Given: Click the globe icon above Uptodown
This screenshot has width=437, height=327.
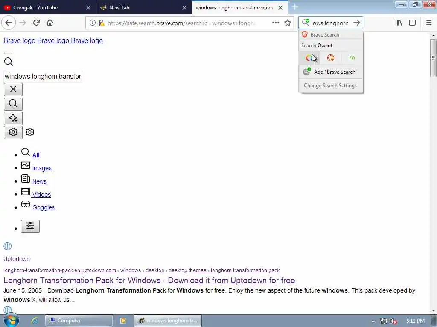Looking at the screenshot, I should point(8,246).
